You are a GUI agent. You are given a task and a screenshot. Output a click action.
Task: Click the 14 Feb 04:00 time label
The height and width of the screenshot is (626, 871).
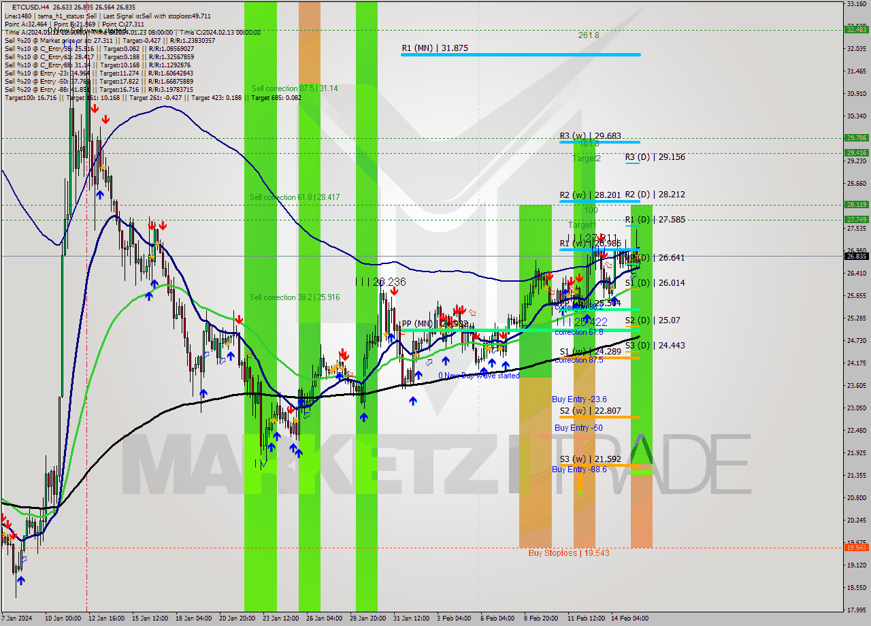[x=629, y=619]
